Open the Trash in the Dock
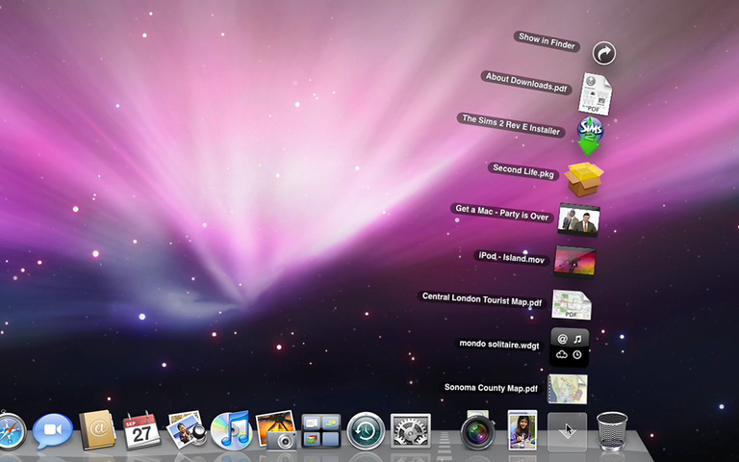Viewport: 739px width, 462px height. [612, 431]
